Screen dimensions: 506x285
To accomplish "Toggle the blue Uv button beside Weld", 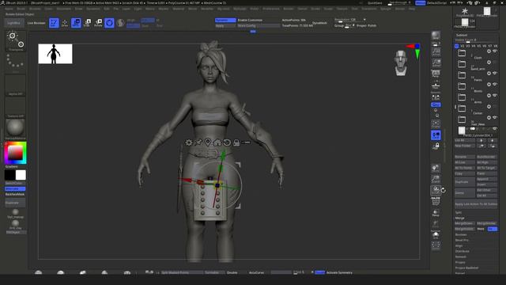I will pos(492,229).
